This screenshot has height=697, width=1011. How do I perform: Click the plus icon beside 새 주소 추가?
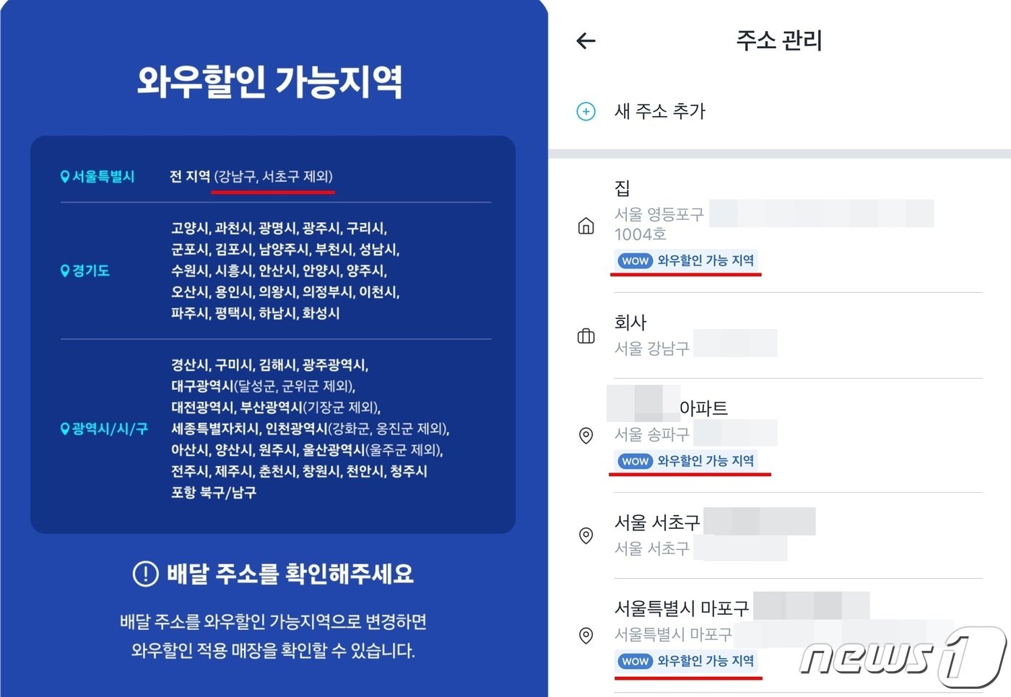click(x=585, y=112)
